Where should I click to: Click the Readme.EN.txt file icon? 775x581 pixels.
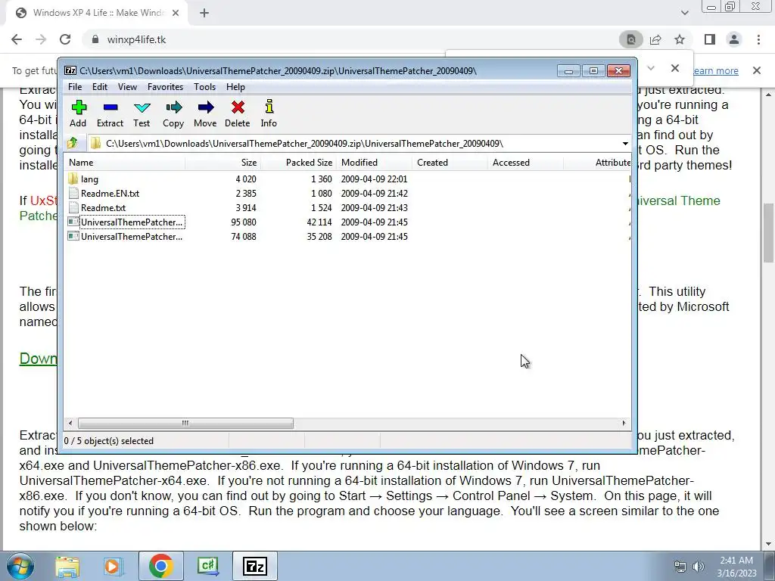click(x=73, y=193)
